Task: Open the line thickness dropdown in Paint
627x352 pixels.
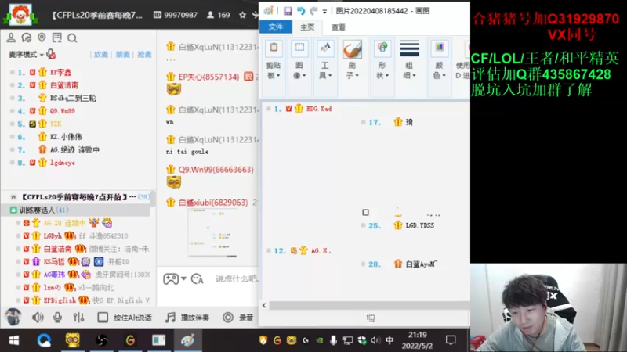Action: 409,60
